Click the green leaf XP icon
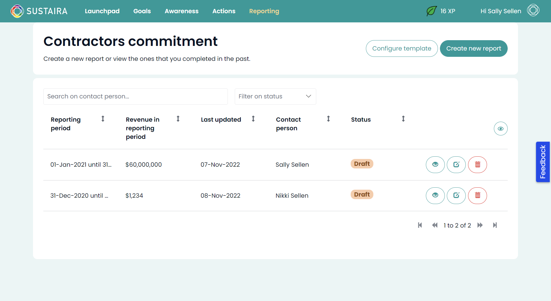The width and height of the screenshot is (551, 301). 431,11
